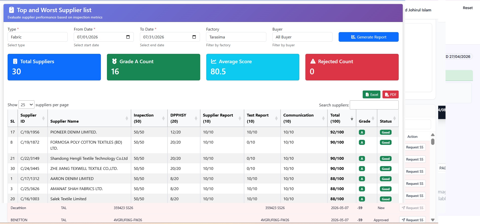Click Reset in the background page
The width and height of the screenshot is (480, 224).
[468, 8]
